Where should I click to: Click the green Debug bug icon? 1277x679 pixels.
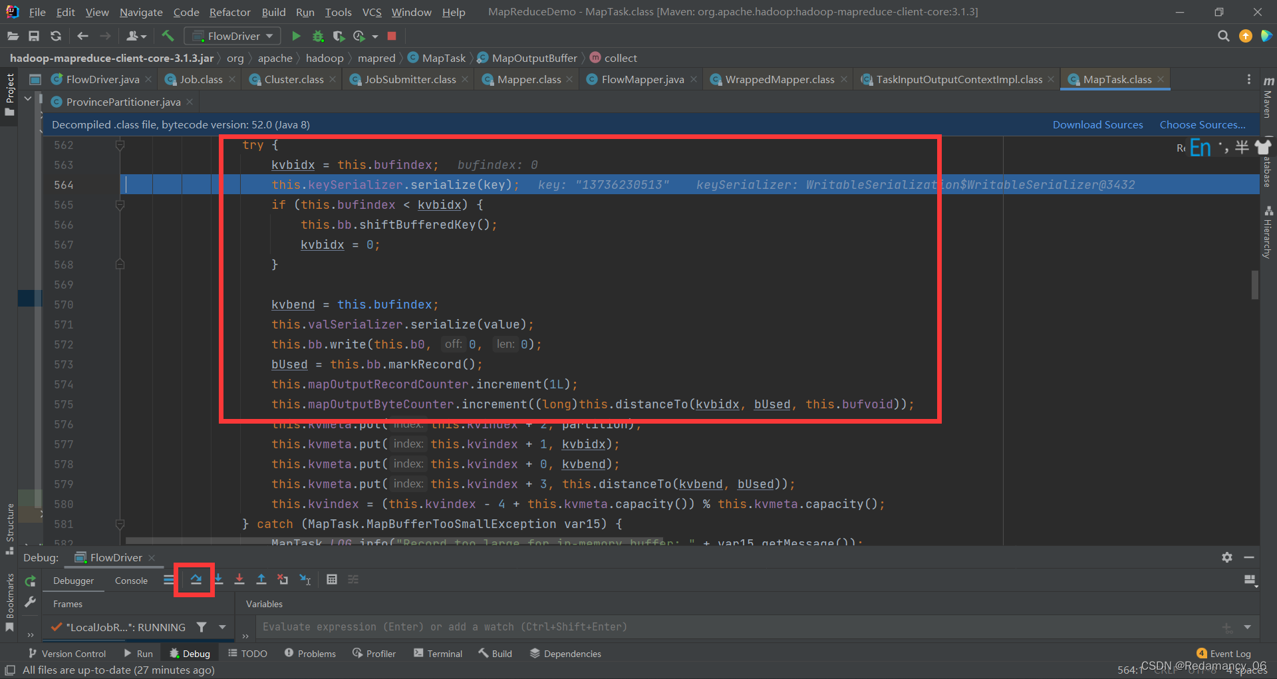click(318, 36)
